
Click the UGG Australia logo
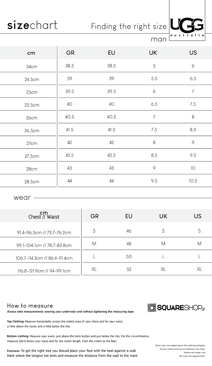pos(187,27)
